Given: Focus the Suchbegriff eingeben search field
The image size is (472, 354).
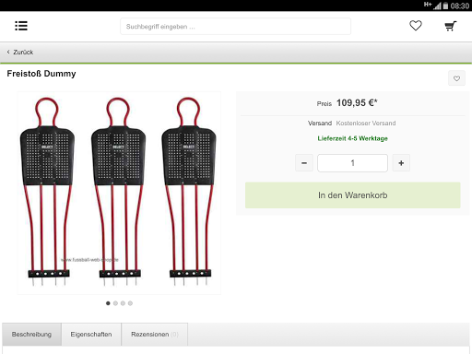Looking at the screenshot, I should click(x=235, y=27).
